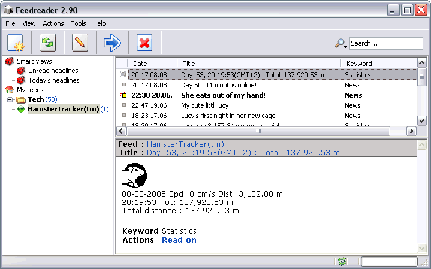
Task: Select headline 'My cute littl' lucy!'
Action: click(206, 105)
